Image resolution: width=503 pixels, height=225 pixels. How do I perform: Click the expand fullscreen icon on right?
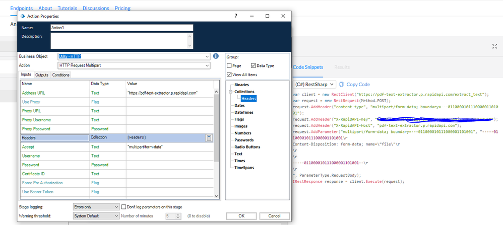494,46
